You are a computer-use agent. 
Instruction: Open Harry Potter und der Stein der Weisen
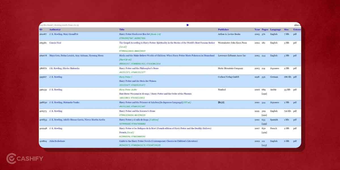pos(138,81)
